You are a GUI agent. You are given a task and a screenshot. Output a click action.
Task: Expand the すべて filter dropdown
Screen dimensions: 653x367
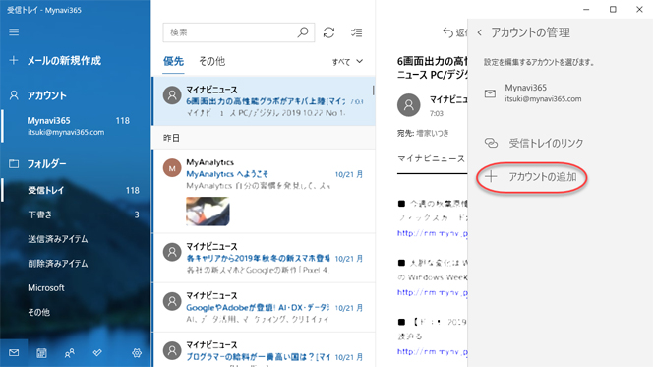tap(347, 62)
